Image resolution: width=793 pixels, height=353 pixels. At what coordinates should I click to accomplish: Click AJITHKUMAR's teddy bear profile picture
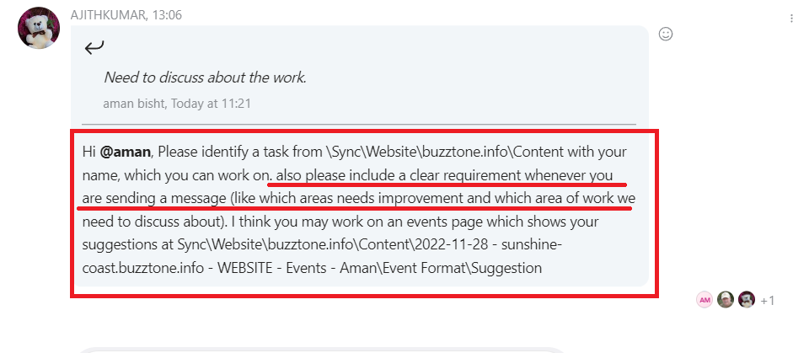[39, 29]
